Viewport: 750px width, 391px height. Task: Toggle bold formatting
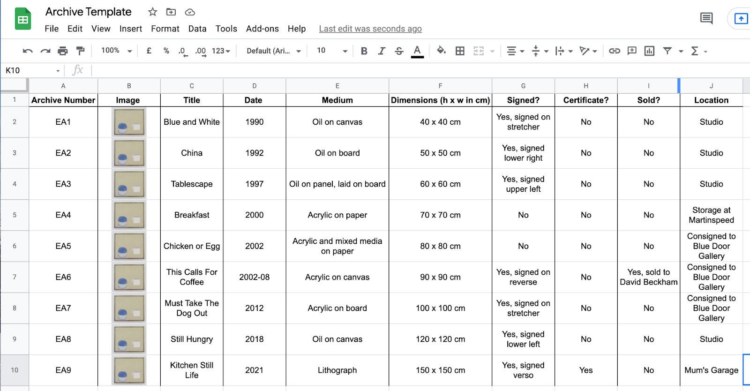(x=364, y=51)
